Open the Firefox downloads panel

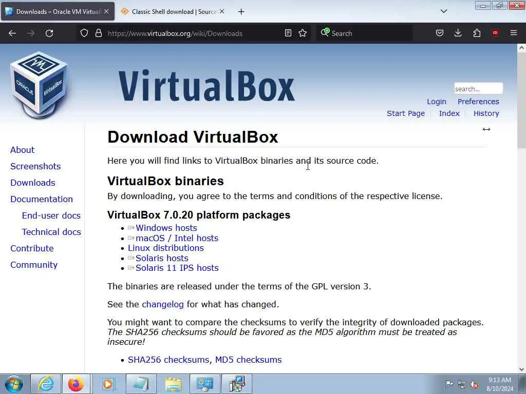[458, 33]
